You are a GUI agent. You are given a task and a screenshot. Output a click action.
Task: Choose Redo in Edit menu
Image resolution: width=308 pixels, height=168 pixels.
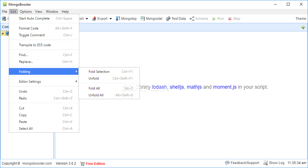[x=44, y=98]
